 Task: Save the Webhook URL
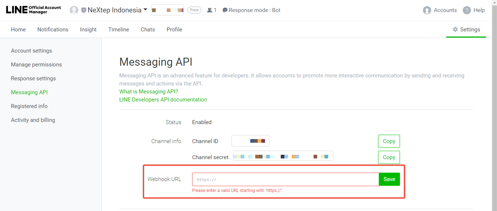click(x=389, y=179)
